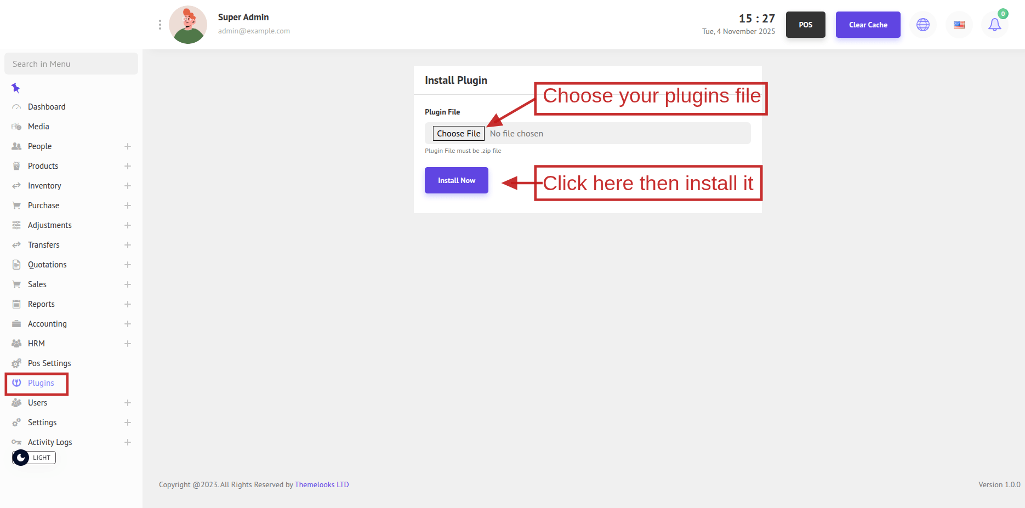1025x508 pixels.
Task: Open the Plugins menu item
Action: click(x=41, y=383)
